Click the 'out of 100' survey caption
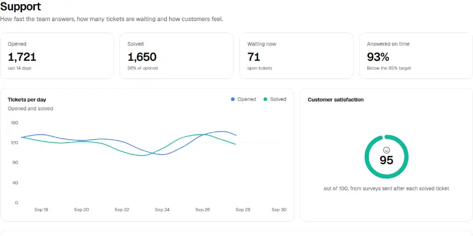Image resolution: width=473 pixels, height=236 pixels. [x=387, y=189]
